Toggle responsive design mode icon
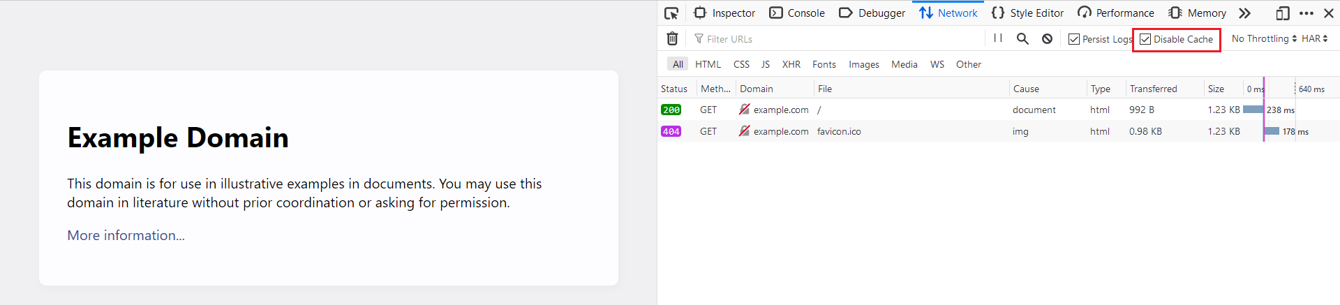This screenshot has height=305, width=1340. pos(1283,13)
